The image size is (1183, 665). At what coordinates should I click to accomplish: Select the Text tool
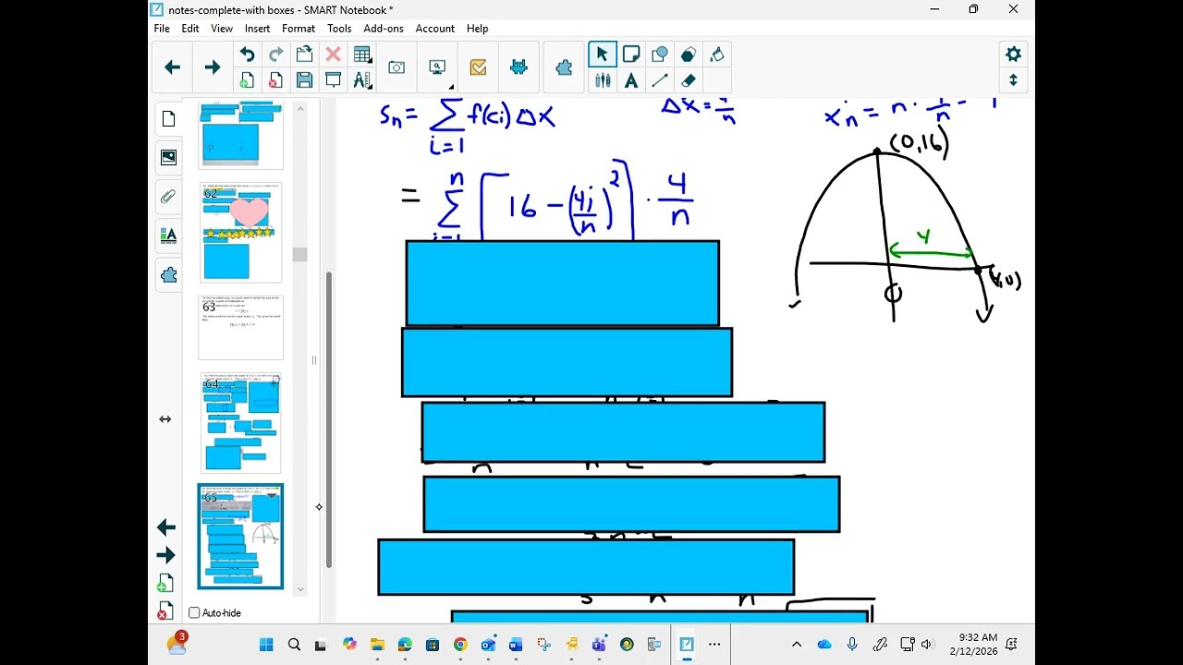point(631,80)
